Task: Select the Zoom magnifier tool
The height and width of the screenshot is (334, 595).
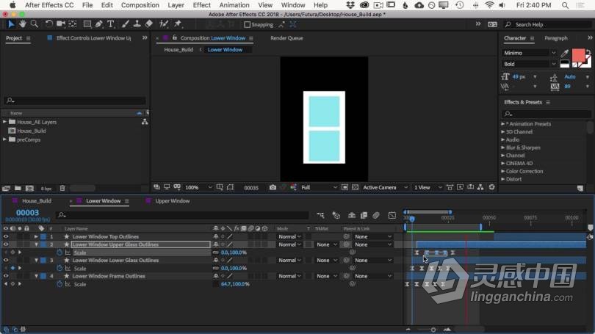Action: click(35, 24)
